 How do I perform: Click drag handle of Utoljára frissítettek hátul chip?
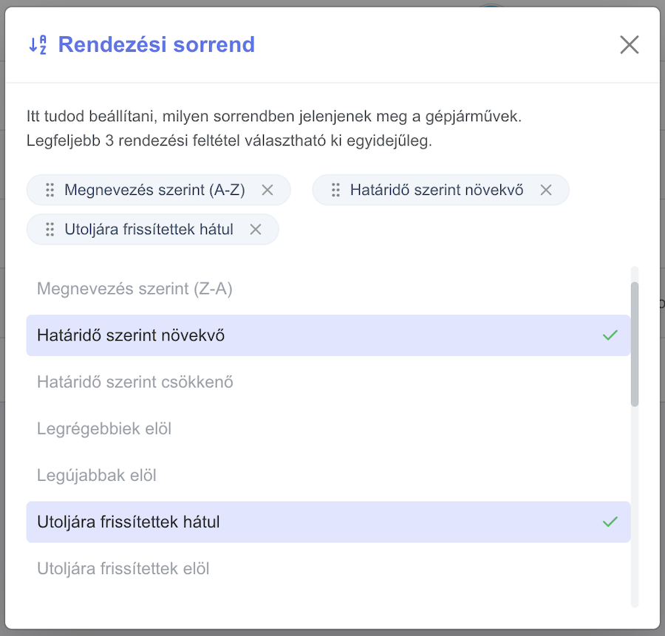[50, 230]
